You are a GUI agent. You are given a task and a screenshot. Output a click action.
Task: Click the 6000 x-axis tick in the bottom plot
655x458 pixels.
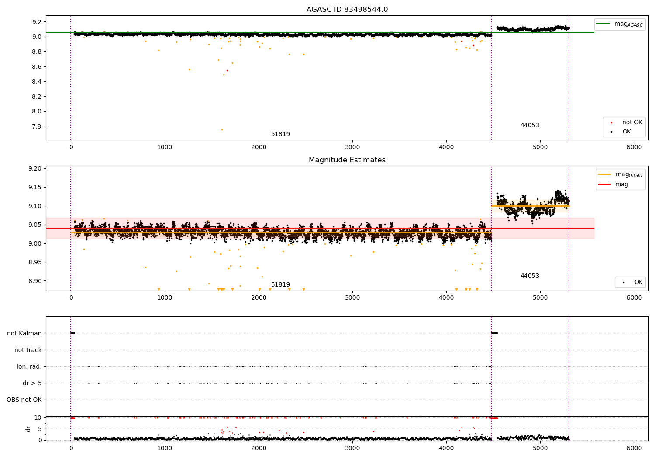(634, 448)
